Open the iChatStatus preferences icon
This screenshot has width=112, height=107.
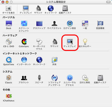[x=9, y=96]
